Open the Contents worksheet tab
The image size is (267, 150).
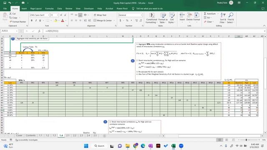pos(30,135)
